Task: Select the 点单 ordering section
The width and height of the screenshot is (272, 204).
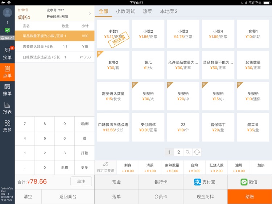Action: pyautogui.click(x=7, y=72)
